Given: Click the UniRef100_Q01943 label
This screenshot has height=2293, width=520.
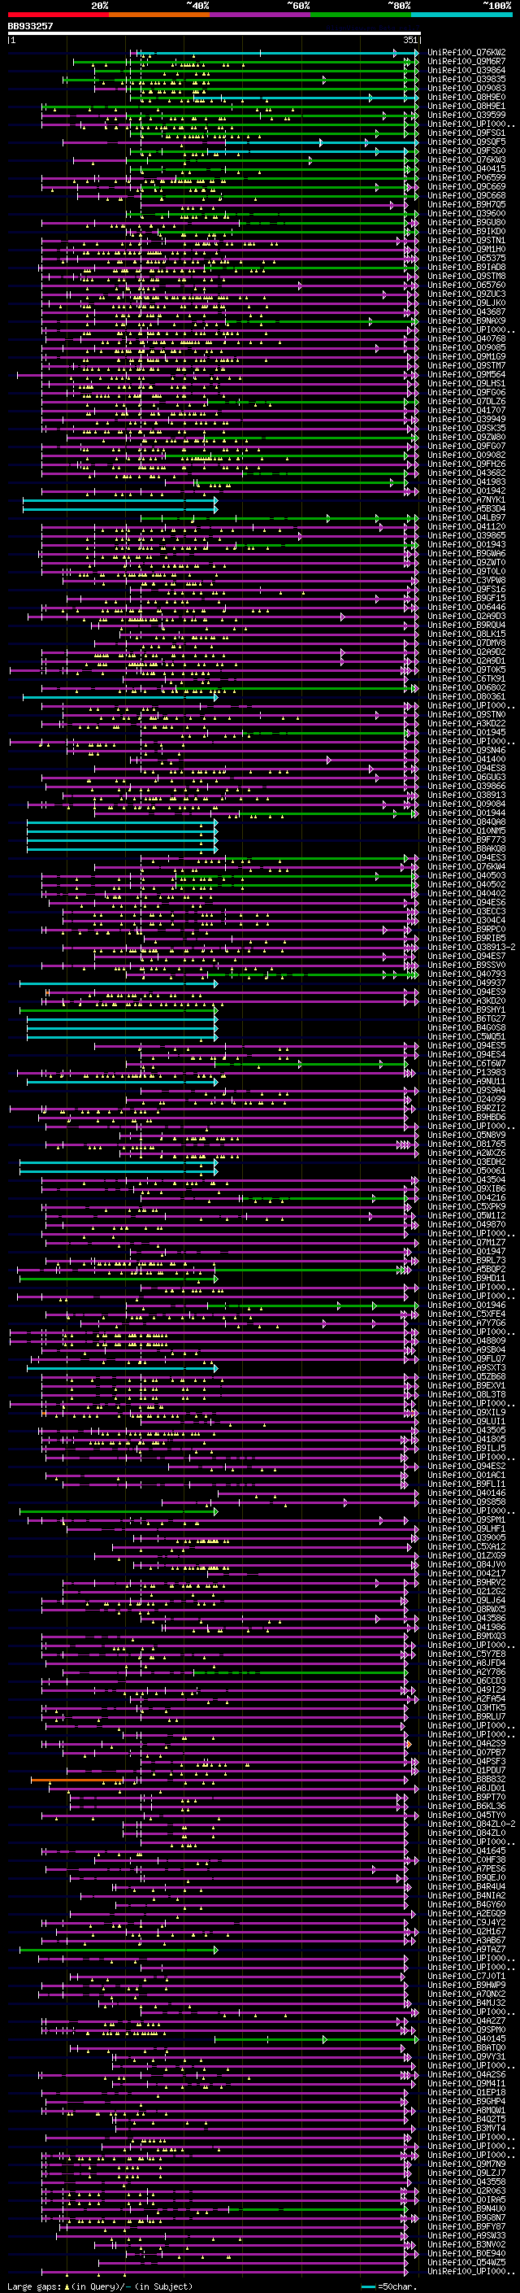Looking at the screenshot, I should (466, 545).
